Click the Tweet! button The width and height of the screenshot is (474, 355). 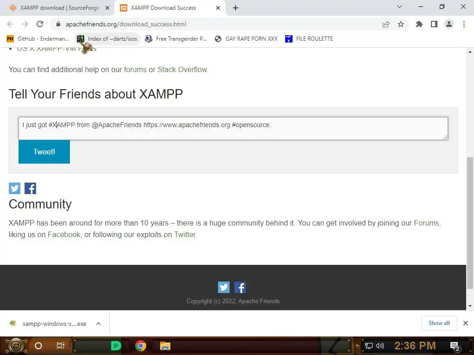click(44, 152)
